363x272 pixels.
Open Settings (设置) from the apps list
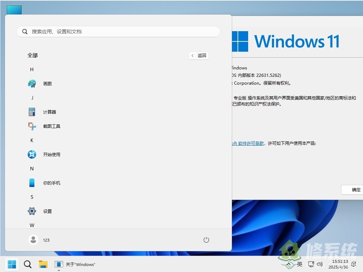click(x=47, y=211)
